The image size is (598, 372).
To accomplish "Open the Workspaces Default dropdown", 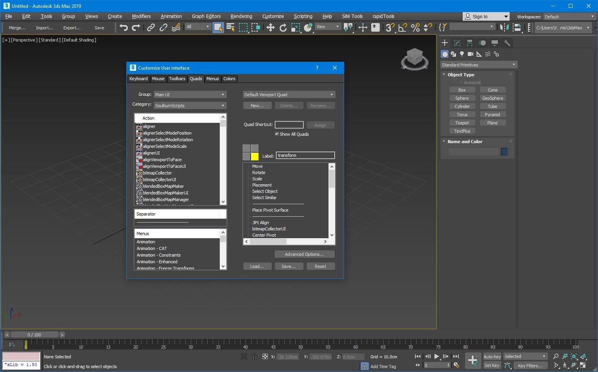I will click(x=569, y=17).
